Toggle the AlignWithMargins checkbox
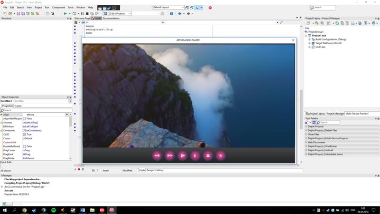Viewport: 380px width, 214px height. point(24,118)
